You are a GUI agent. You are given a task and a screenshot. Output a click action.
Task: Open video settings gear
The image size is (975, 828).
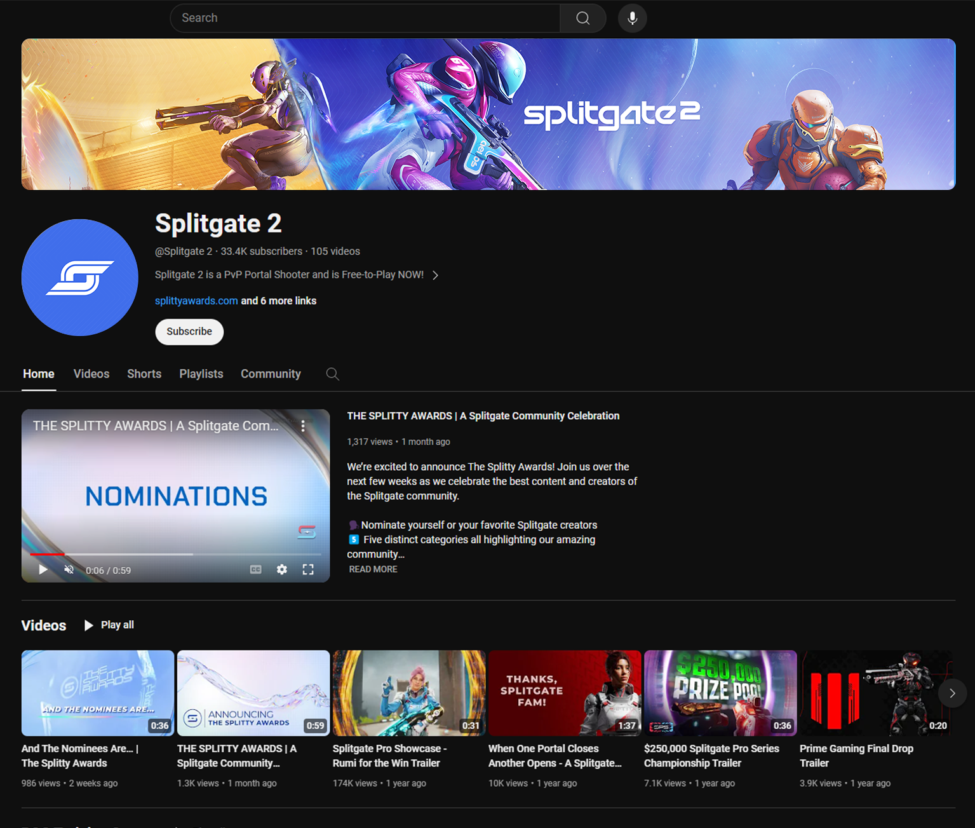[282, 569]
